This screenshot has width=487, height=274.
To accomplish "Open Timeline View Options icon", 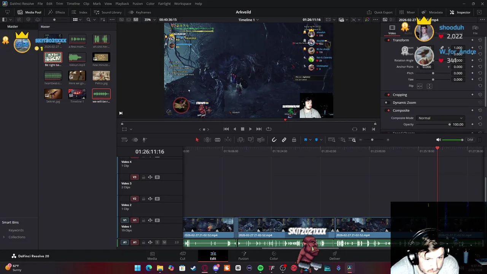I will 124,140.
